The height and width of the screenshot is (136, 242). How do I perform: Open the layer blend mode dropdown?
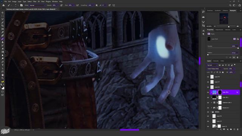(x=215, y=69)
